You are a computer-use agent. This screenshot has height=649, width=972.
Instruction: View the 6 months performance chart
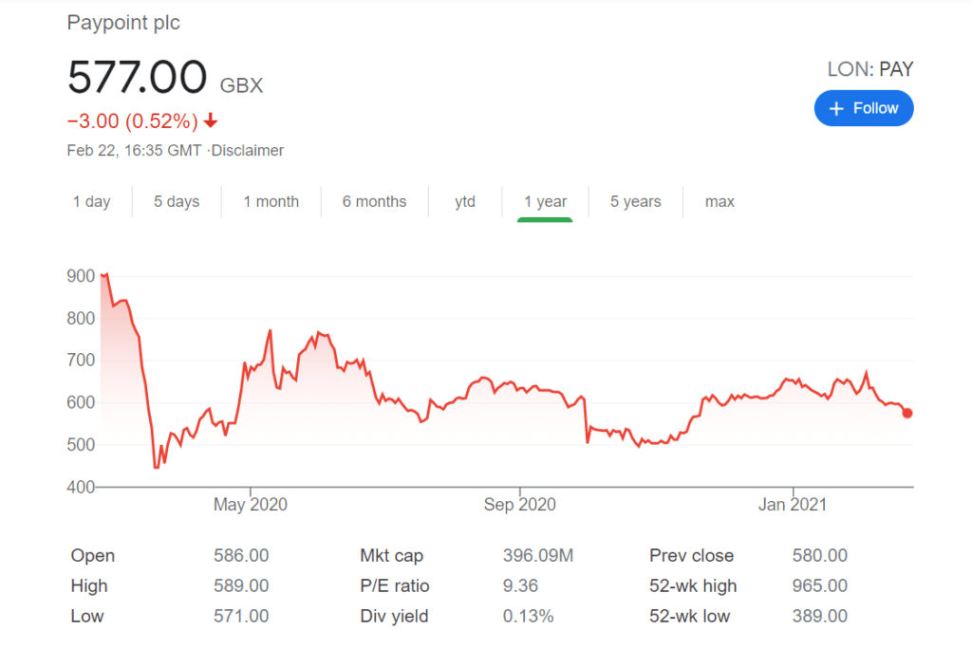[374, 201]
